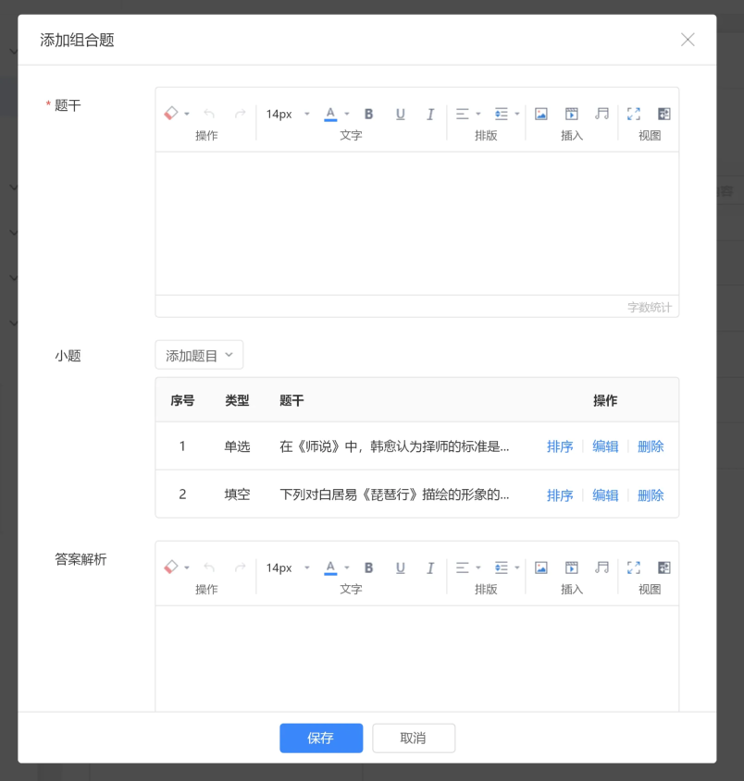Edit the 单选 question about 《师说》
This screenshot has width=744, height=781.
[605, 445]
